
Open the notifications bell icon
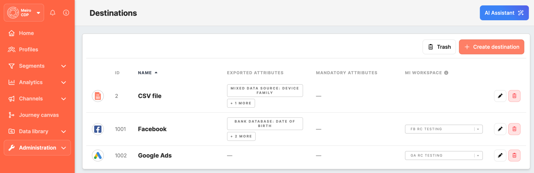pos(53,13)
